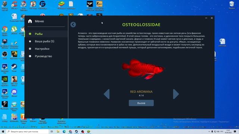Screen dimensions: 239x134
Task: Select the Рыбы menu item
Action: 46,34
